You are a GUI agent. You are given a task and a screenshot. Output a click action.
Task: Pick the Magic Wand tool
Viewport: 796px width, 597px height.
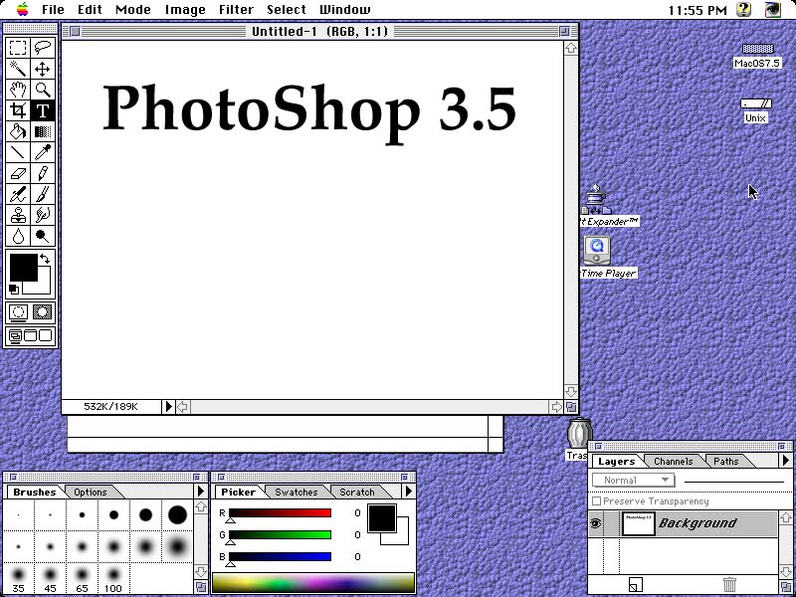coord(18,69)
